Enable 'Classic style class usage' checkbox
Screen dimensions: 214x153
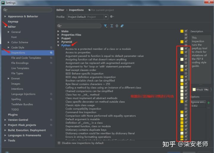pos(186,105)
